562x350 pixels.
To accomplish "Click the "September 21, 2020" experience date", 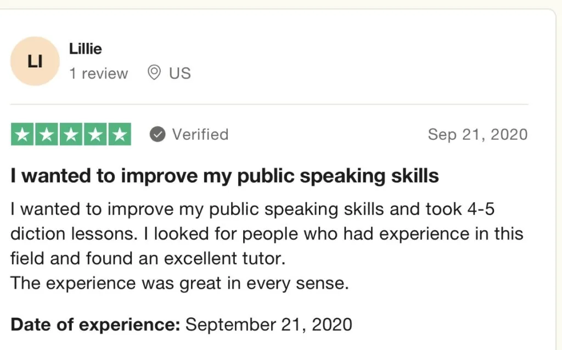I will 269,324.
